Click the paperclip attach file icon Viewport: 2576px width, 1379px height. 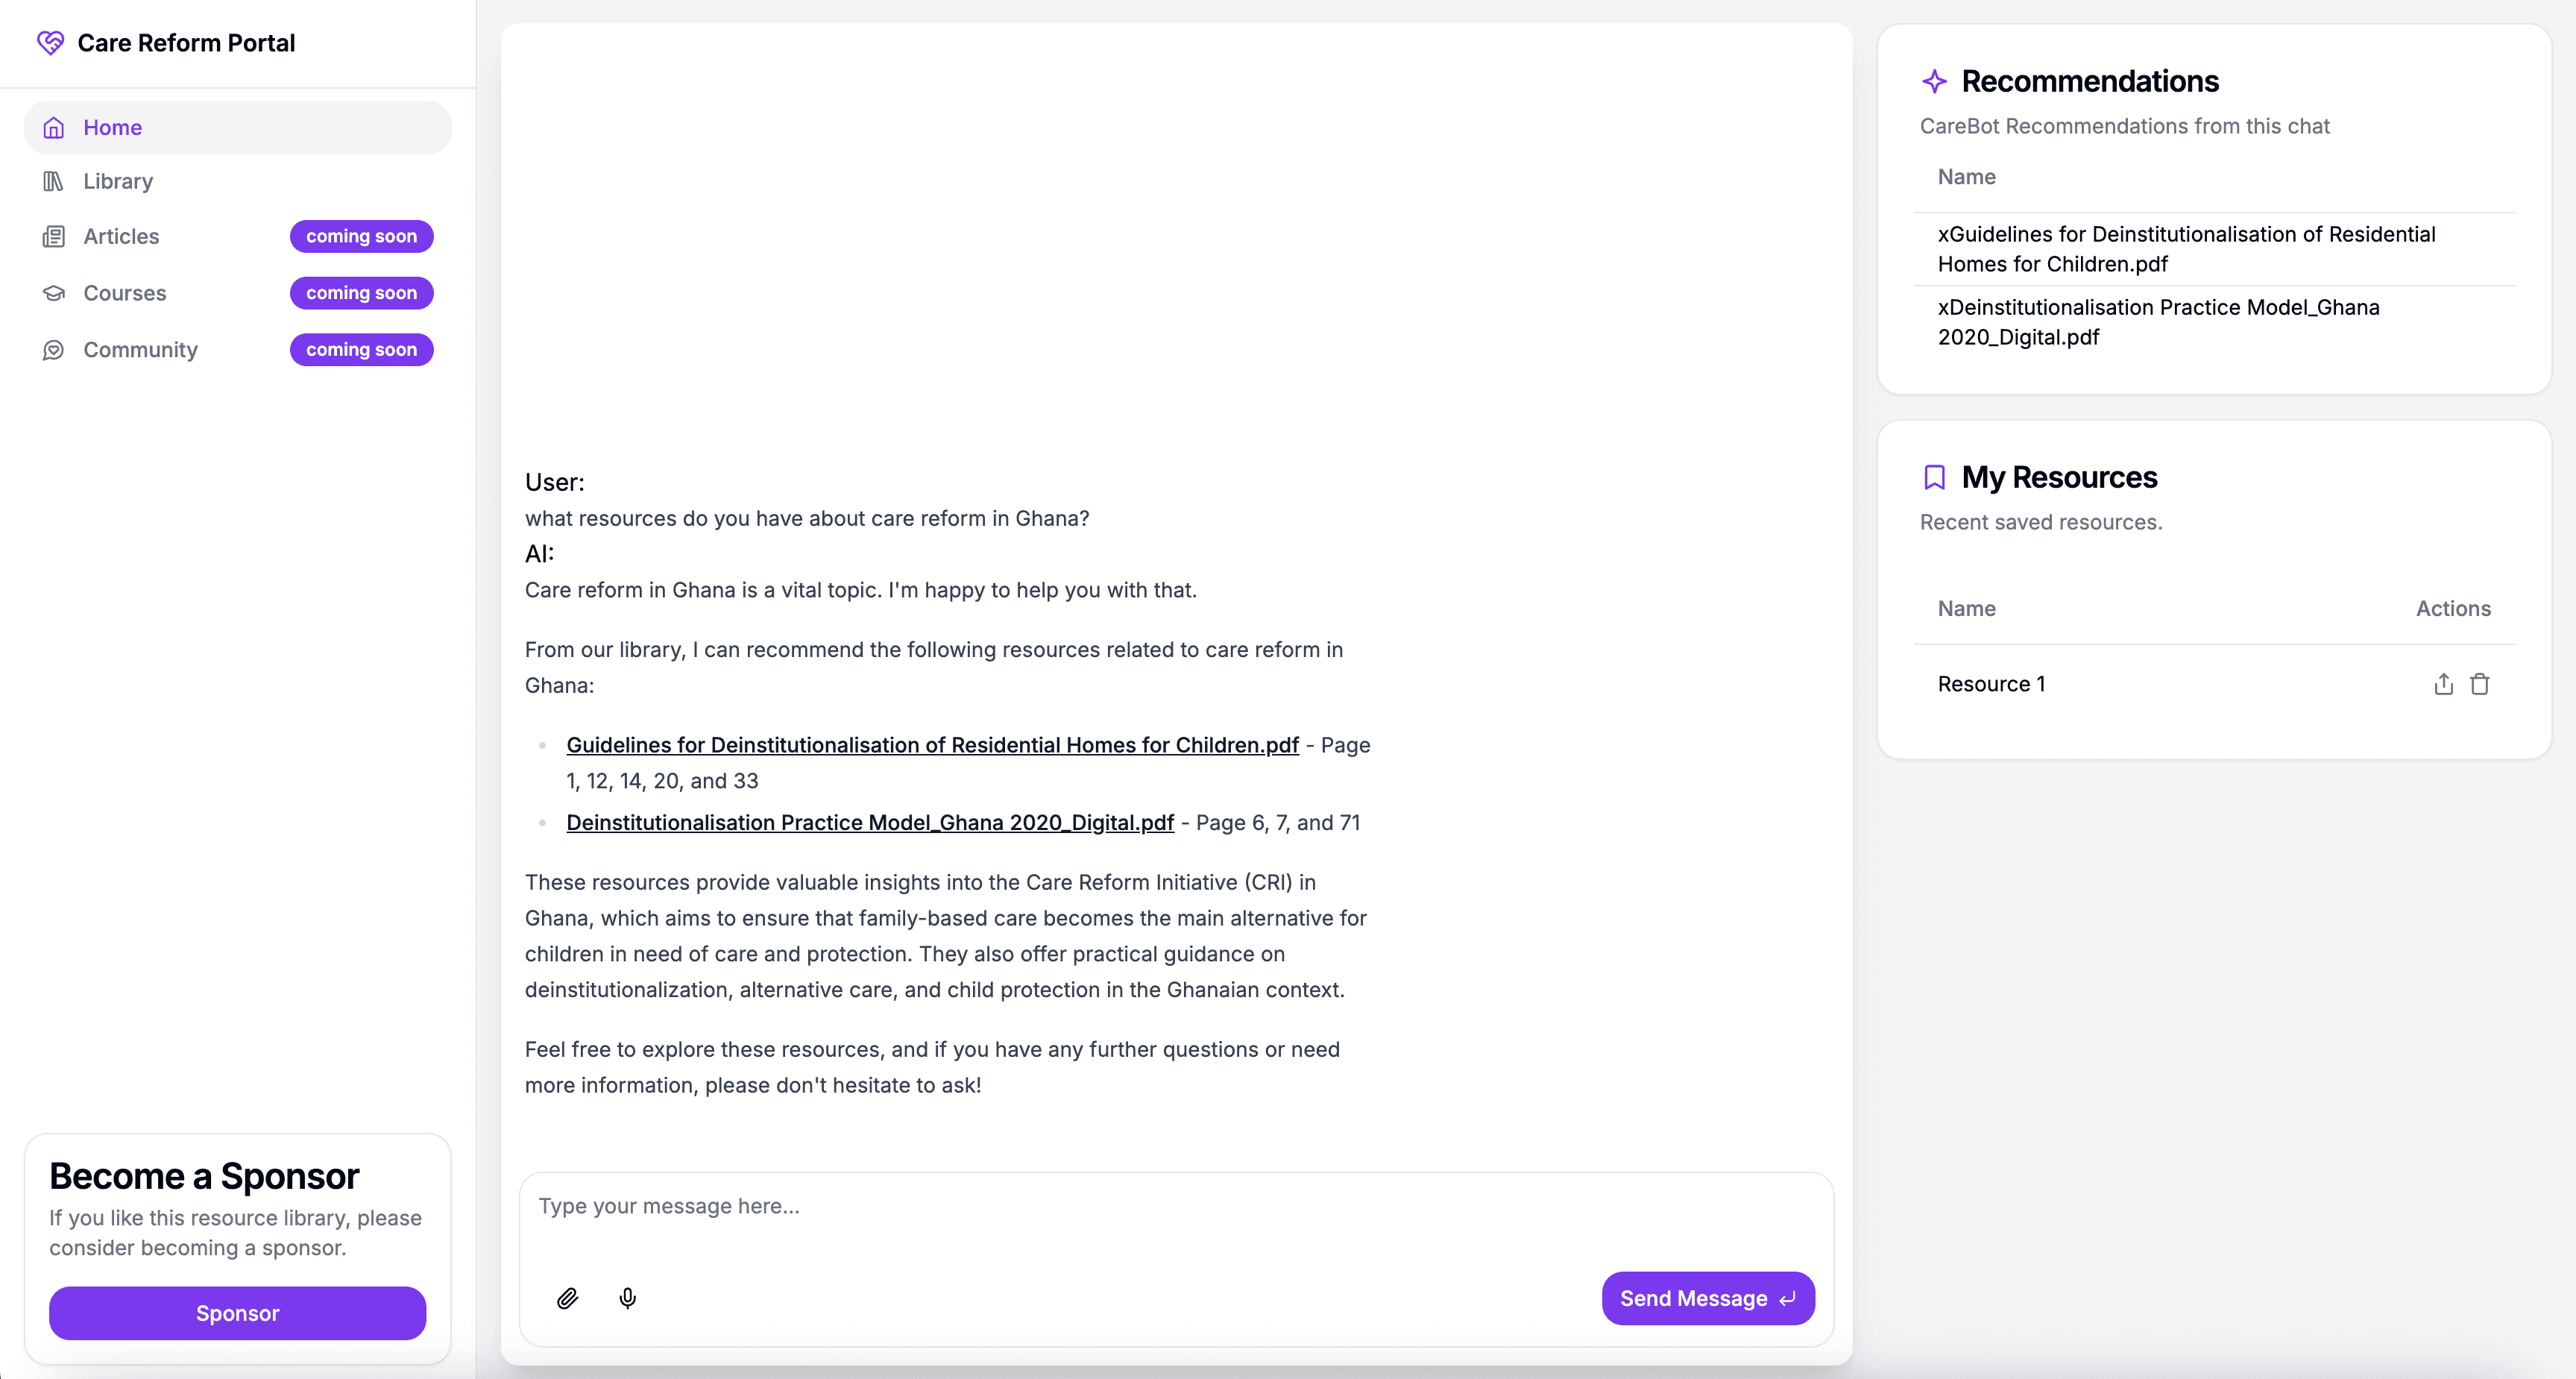click(x=567, y=1298)
